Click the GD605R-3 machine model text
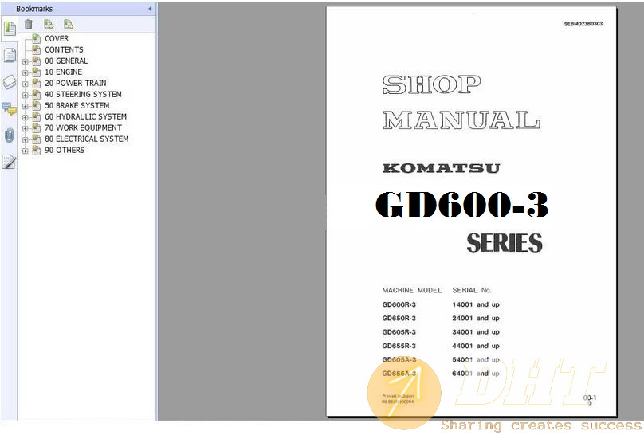644x435 pixels. (x=399, y=332)
